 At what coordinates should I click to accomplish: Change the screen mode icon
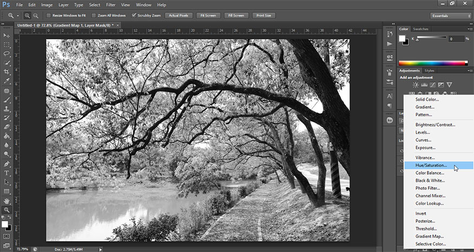[x=7, y=246]
